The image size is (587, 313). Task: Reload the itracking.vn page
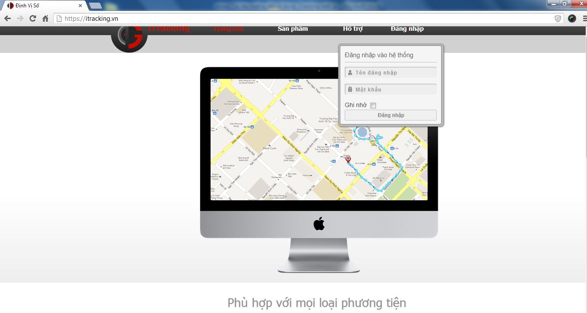coord(33,19)
